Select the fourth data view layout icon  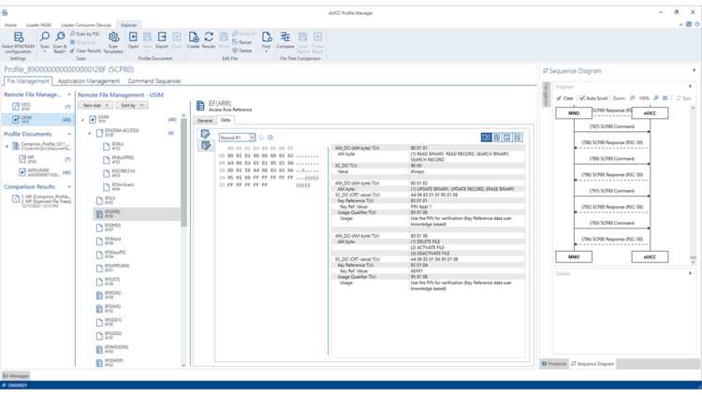pyautogui.click(x=517, y=138)
